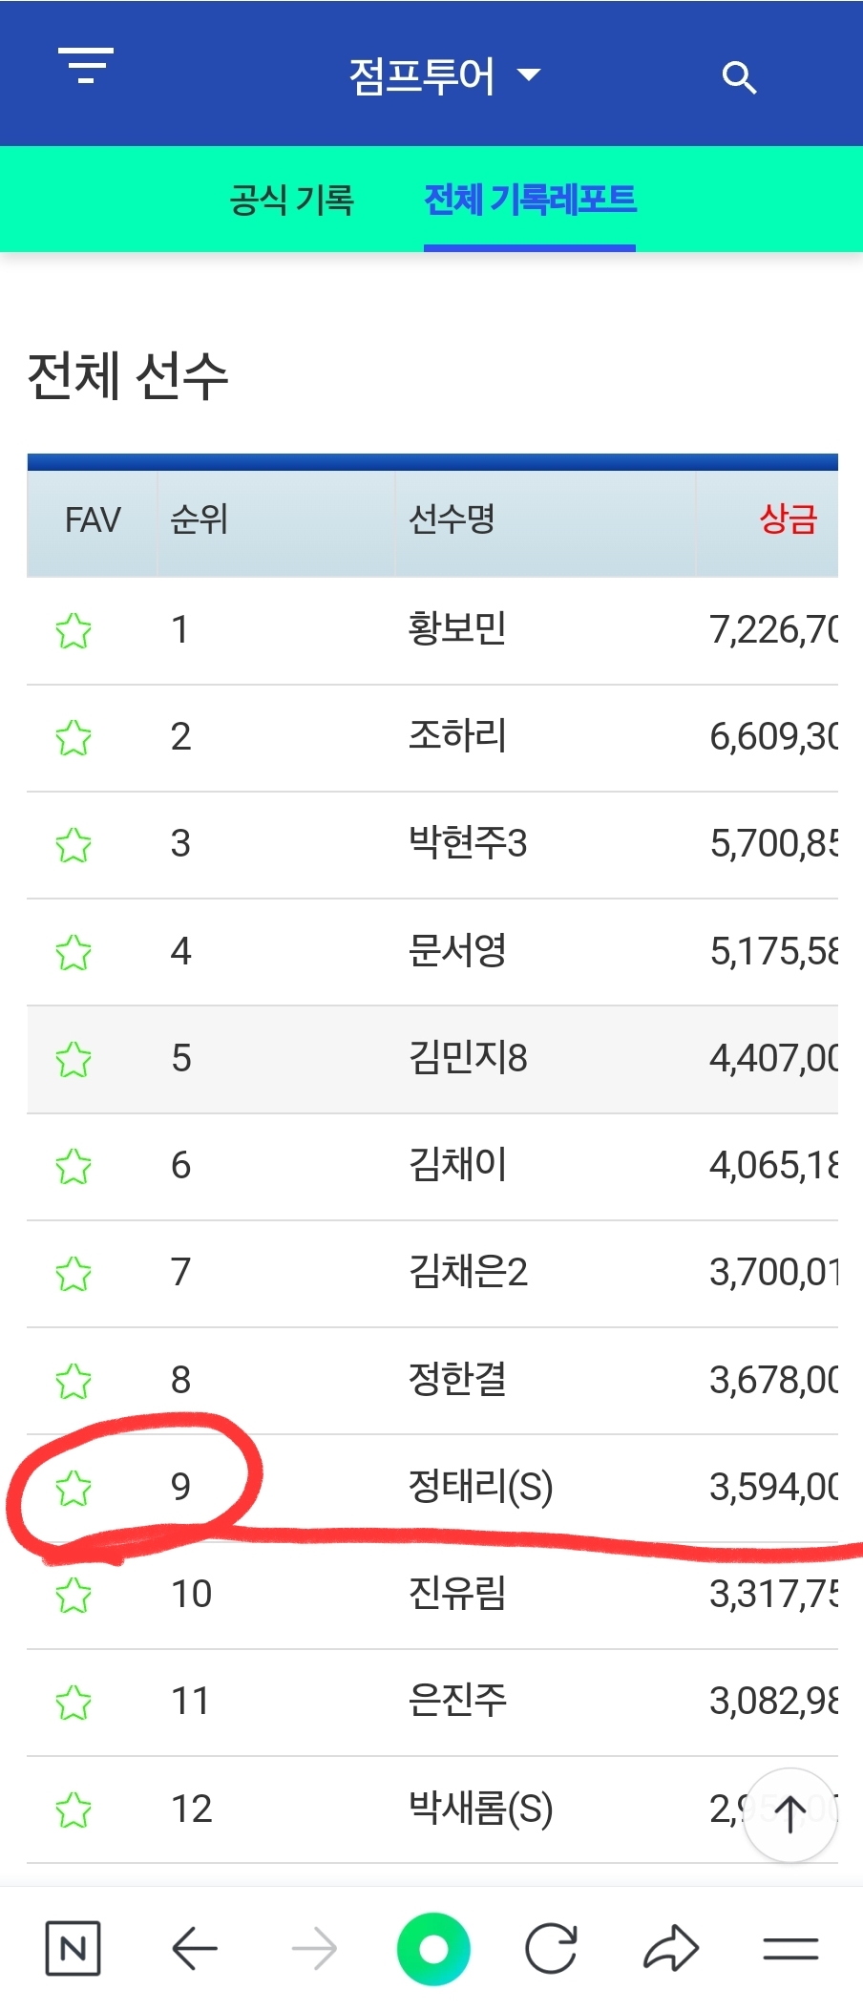Reload the page with the refresh icon
Image resolution: width=863 pixels, height=2011 pixels.
(x=552, y=1948)
